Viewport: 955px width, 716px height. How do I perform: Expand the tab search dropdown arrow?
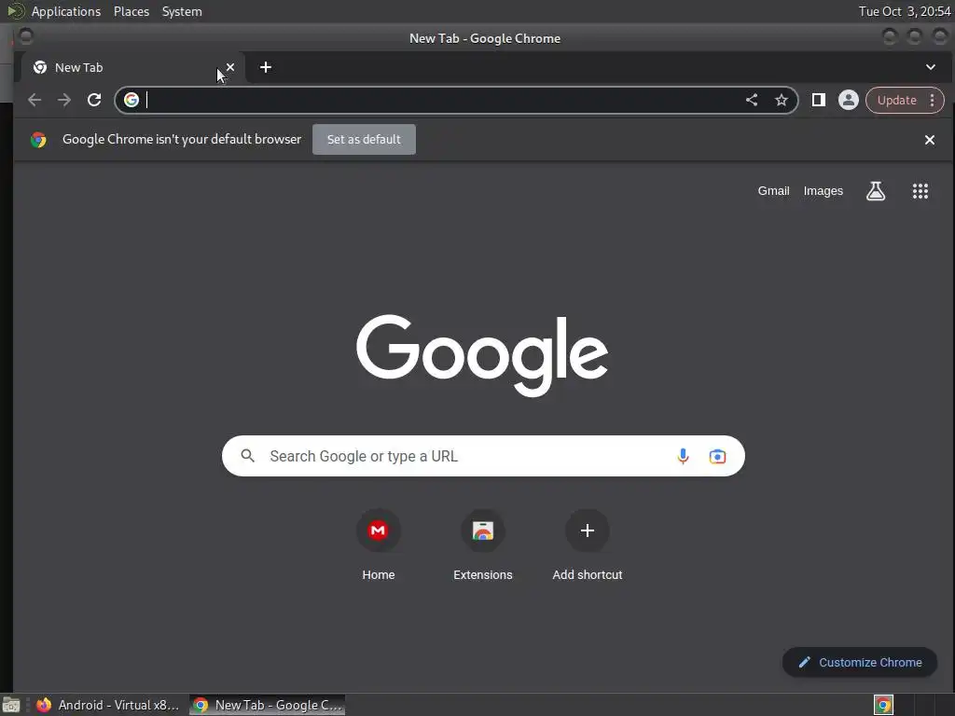(930, 67)
